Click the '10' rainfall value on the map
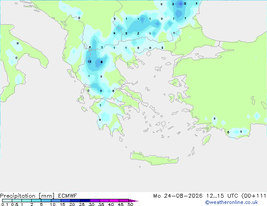 tap(89, 61)
